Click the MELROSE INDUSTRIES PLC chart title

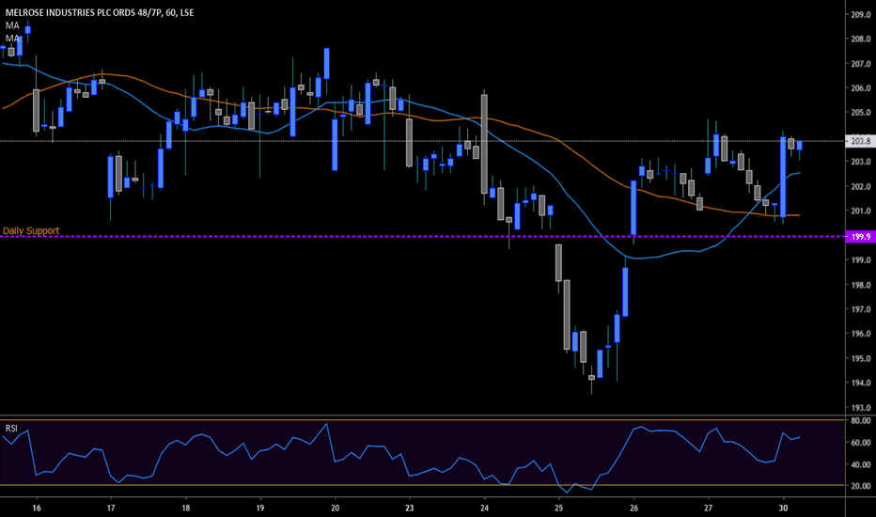point(100,12)
